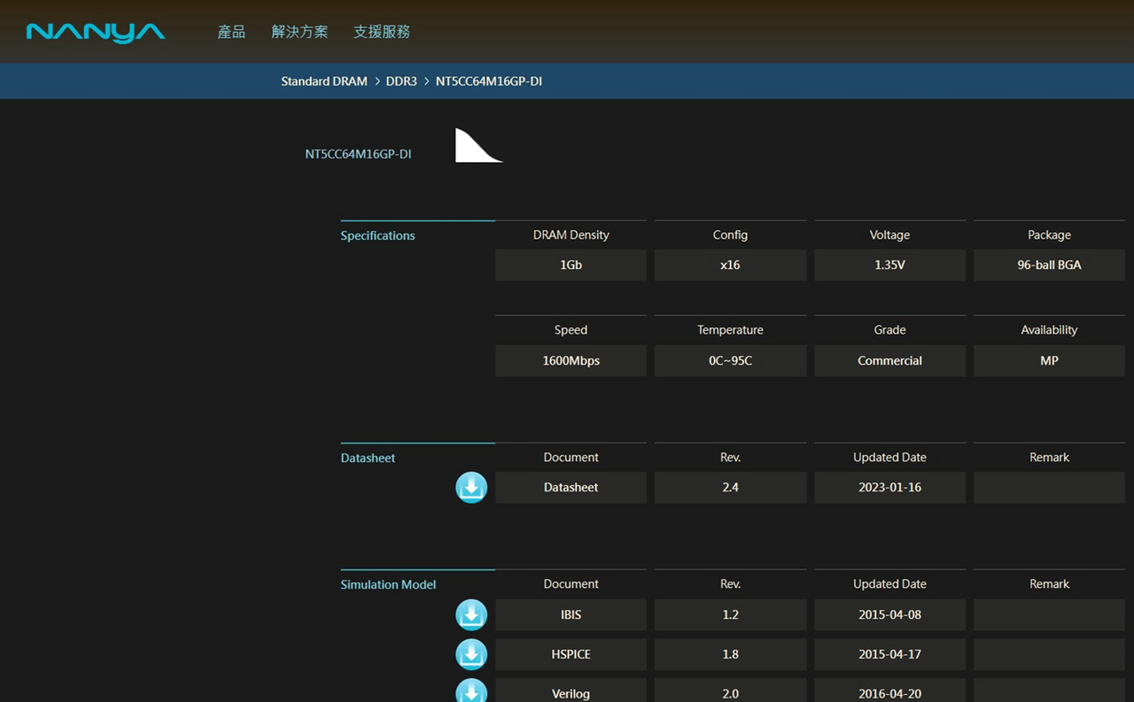Click the 1Gb DRAM density value
Image resolution: width=1134 pixels, height=702 pixels.
pos(571,265)
